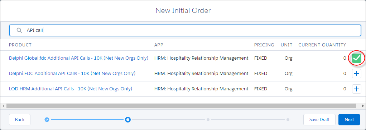The image size is (366, 130).
Task: Click the Next button
Action: 349,120
